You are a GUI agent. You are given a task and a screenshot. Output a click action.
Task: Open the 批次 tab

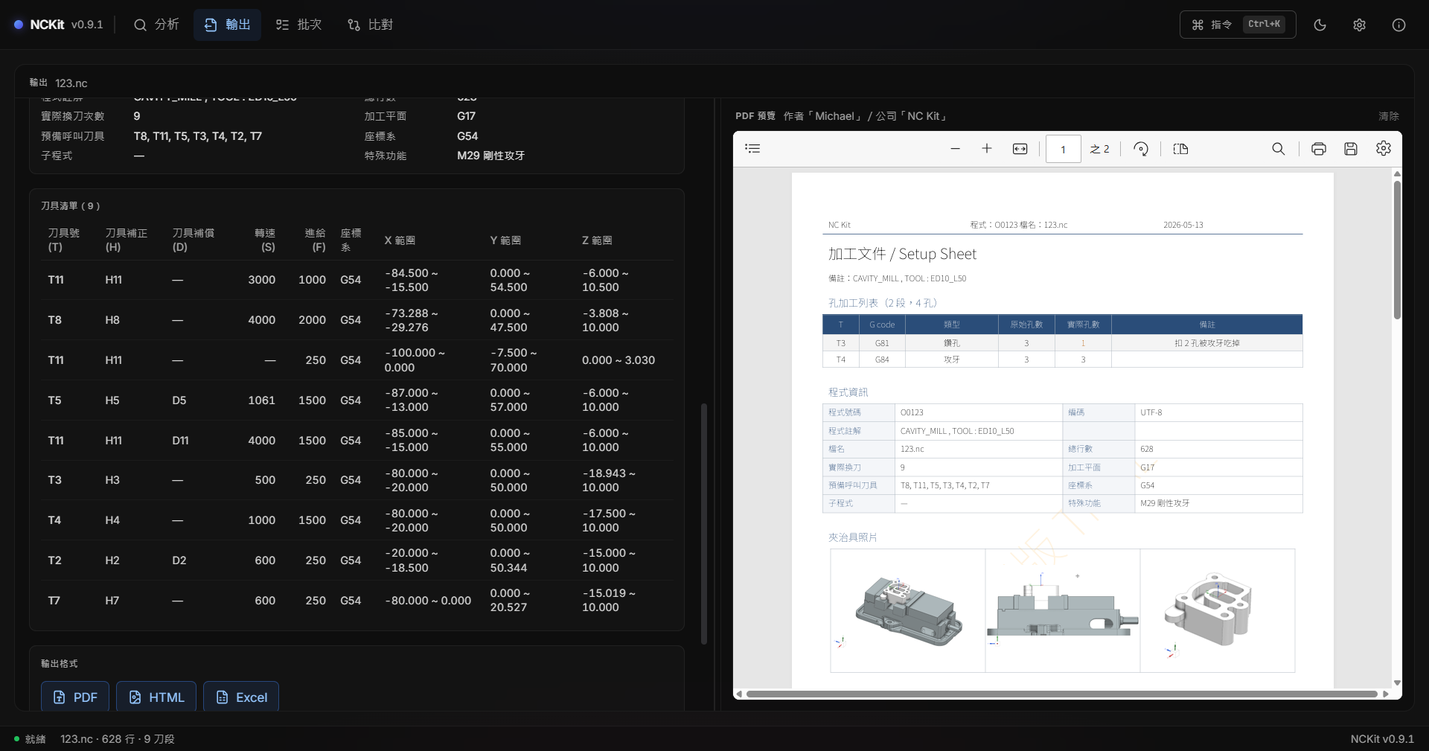tap(298, 25)
